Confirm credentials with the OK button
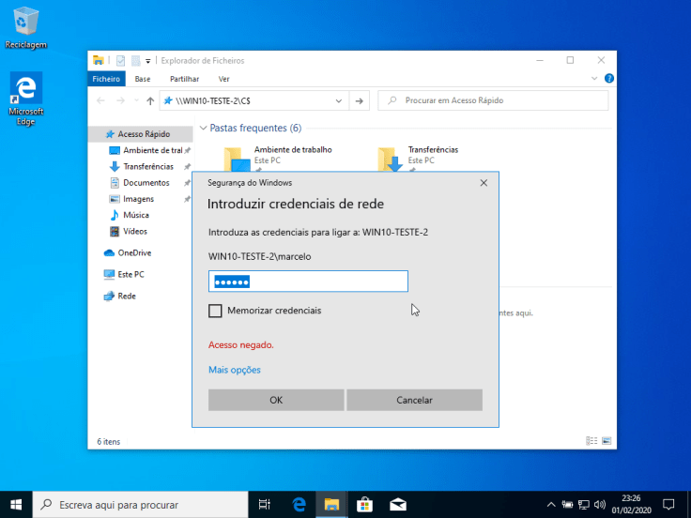Viewport: 691px width, 518px height. (x=276, y=400)
